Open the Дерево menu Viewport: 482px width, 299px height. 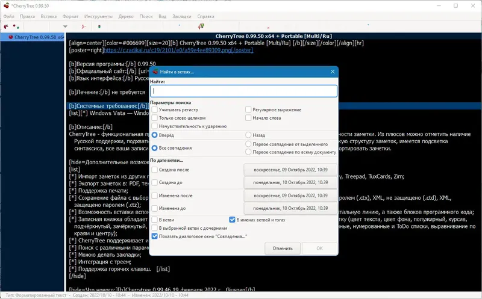click(126, 17)
